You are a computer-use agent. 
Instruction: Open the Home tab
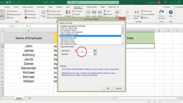(7, 7)
